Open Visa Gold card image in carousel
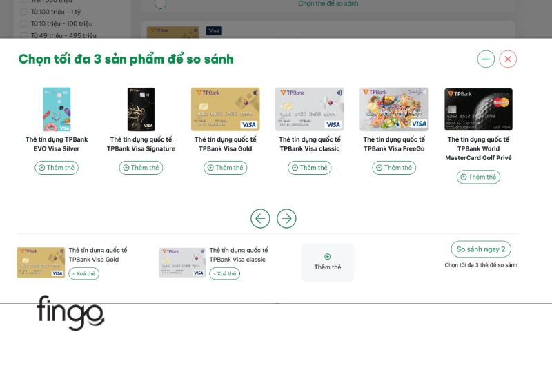Screen dimensions: 552x368 (226, 109)
